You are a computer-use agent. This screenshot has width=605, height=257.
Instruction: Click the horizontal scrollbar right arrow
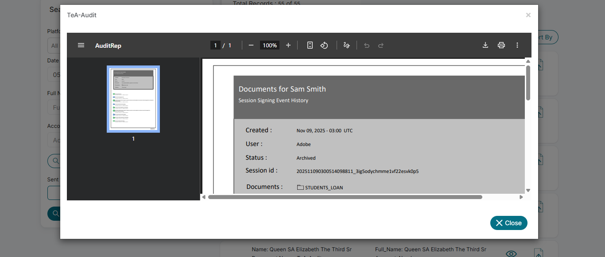click(x=521, y=197)
